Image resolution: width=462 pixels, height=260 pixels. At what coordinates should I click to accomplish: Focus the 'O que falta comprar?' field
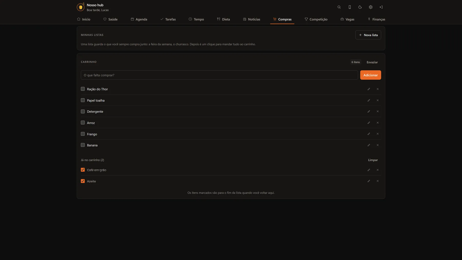tap(219, 75)
